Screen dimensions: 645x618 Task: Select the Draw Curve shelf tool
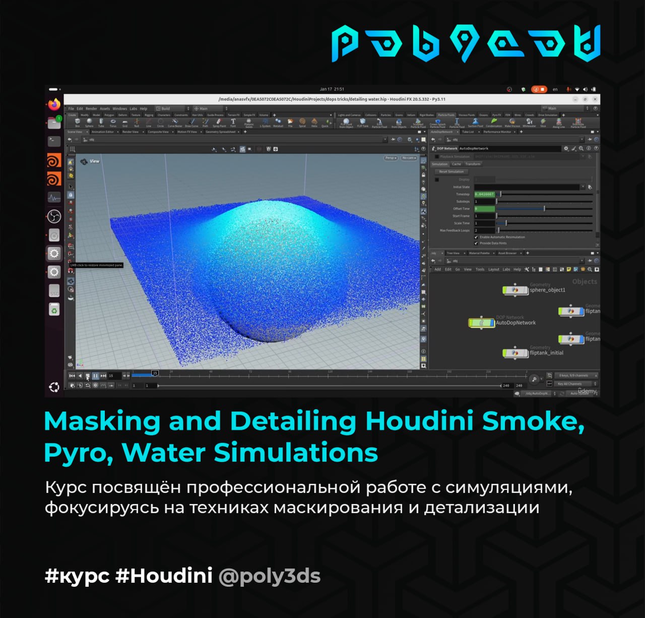[191, 123]
